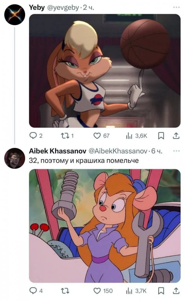Viewport: 185px width, 301px height.
Task: Open more options on Yeby's tweet
Action: (x=176, y=7)
